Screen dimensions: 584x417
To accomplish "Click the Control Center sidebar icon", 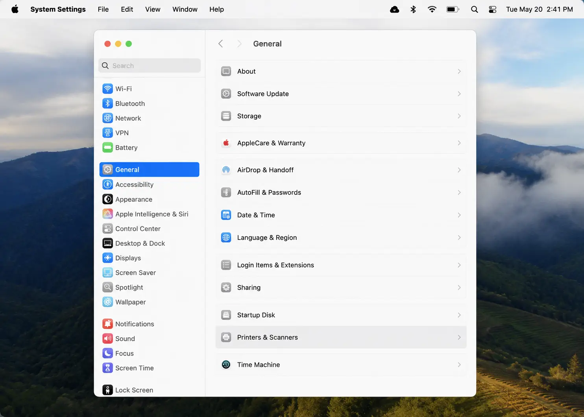I will click(107, 229).
